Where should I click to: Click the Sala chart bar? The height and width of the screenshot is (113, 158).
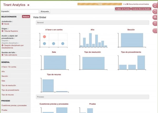coord(55,63)
